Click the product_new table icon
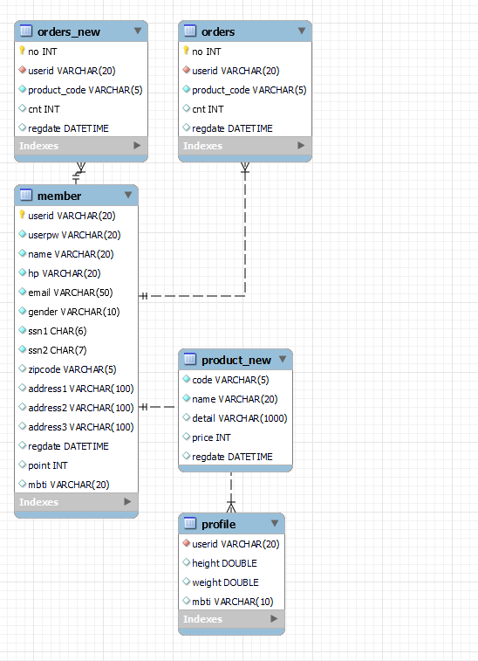Image resolution: width=478 pixels, height=661 pixels. pos(190,359)
